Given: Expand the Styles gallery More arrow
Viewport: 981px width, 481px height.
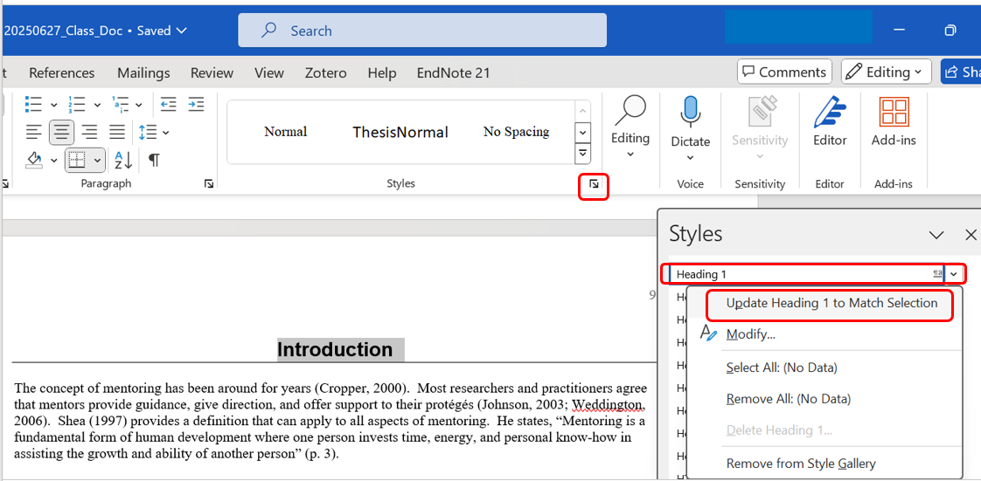Looking at the screenshot, I should (582, 154).
